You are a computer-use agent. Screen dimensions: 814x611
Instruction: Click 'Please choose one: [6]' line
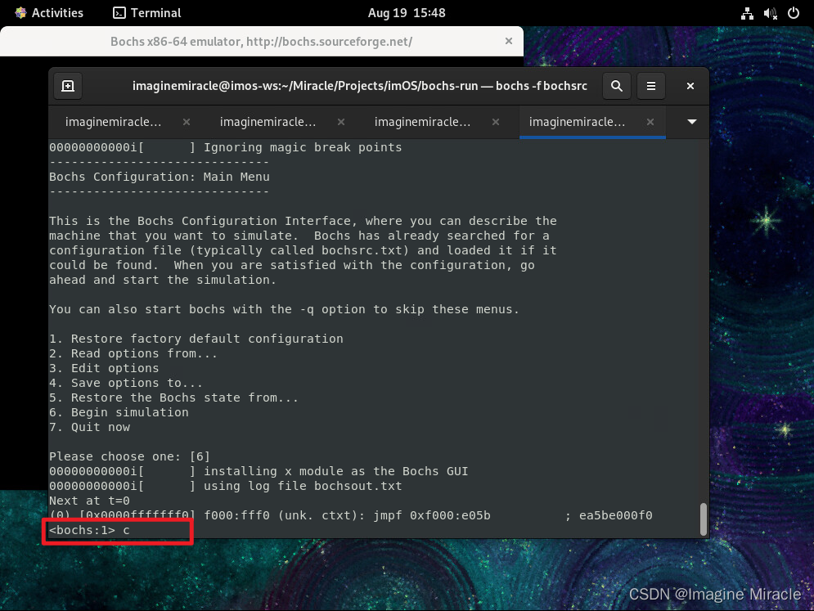[x=130, y=456]
